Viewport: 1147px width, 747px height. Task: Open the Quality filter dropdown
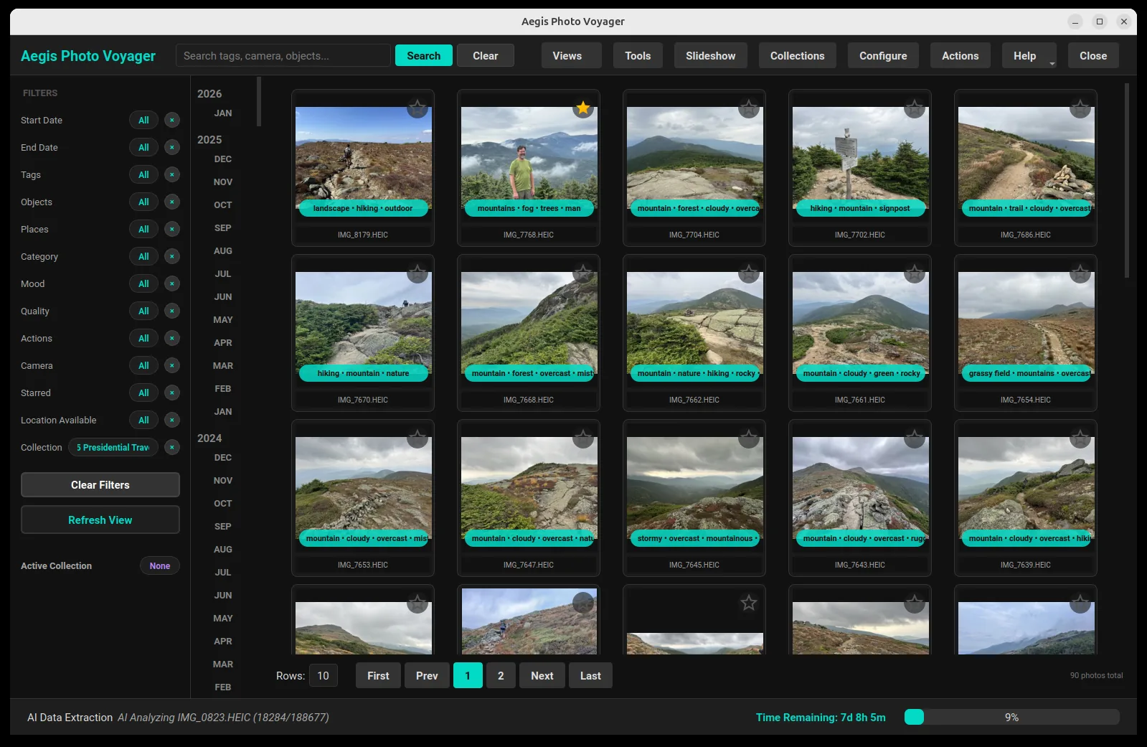click(143, 311)
